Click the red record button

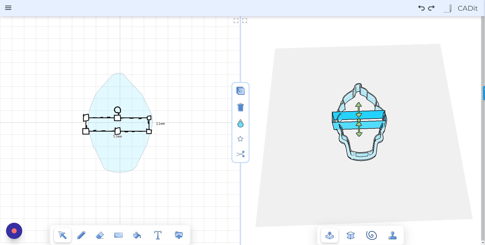[14, 231]
